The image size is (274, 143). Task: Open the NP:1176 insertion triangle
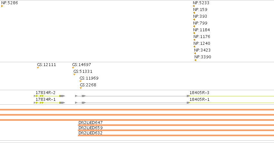coord(194,40)
